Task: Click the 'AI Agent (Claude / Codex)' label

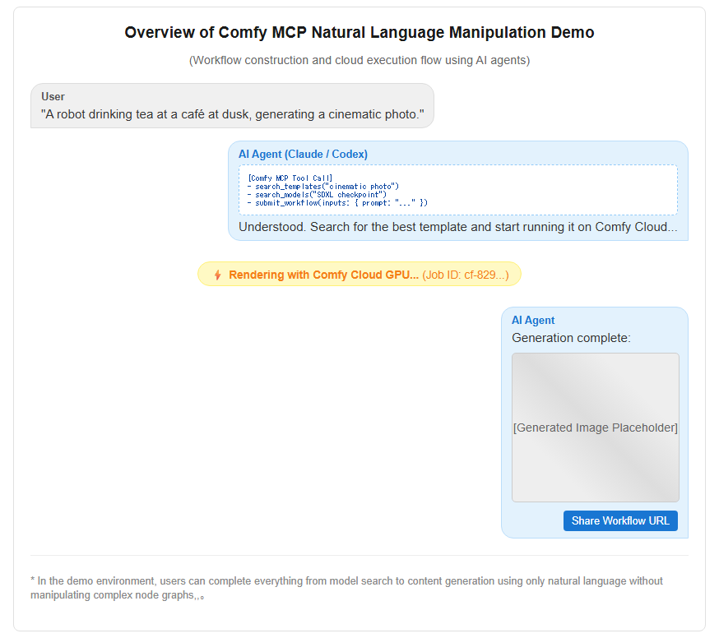Action: [303, 154]
